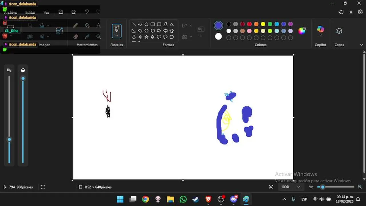Screen dimensions: 366x206
Task: Select the Four-point star shape
Action: click(x=140, y=37)
